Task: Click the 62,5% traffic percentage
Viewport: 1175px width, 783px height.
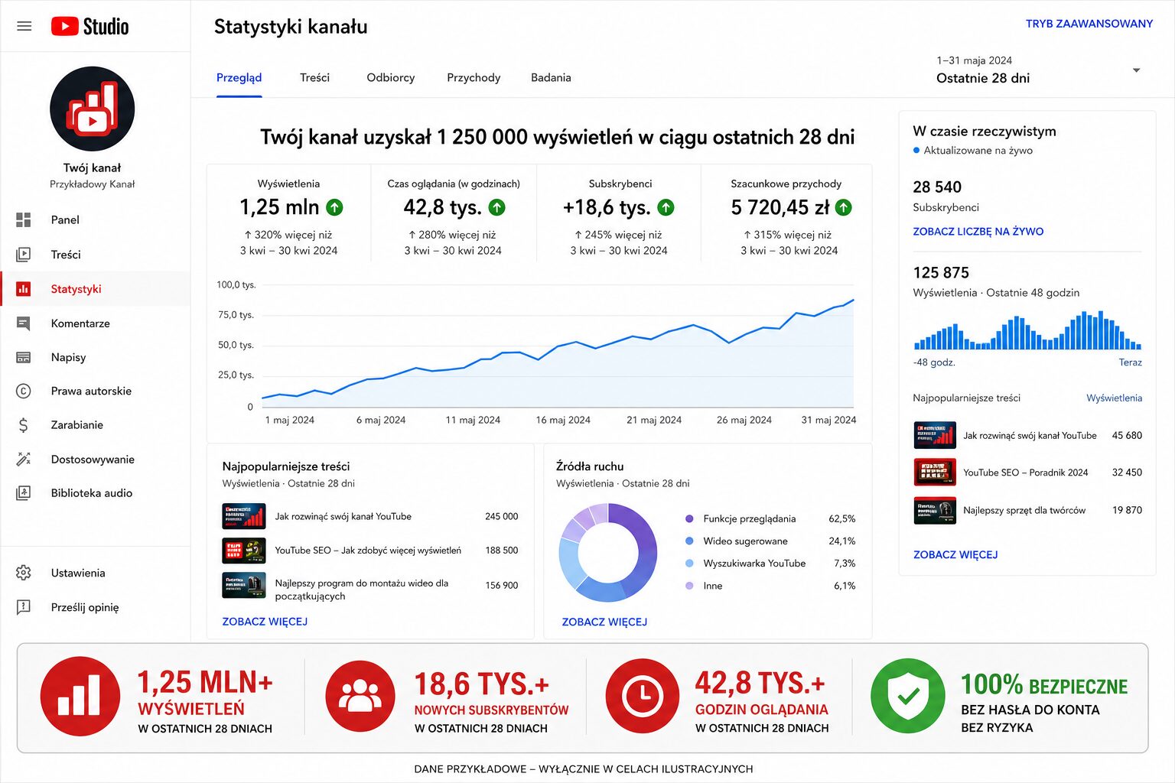Action: pos(842,518)
